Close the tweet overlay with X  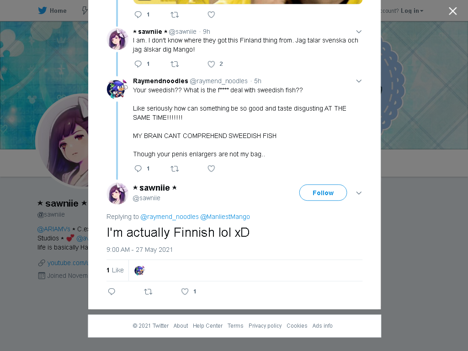[x=453, y=11]
